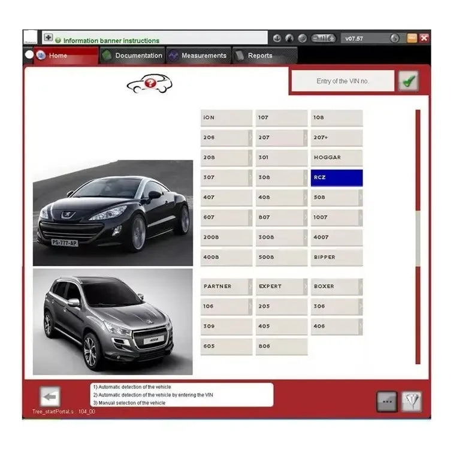Select the 3008 model

(x=282, y=237)
